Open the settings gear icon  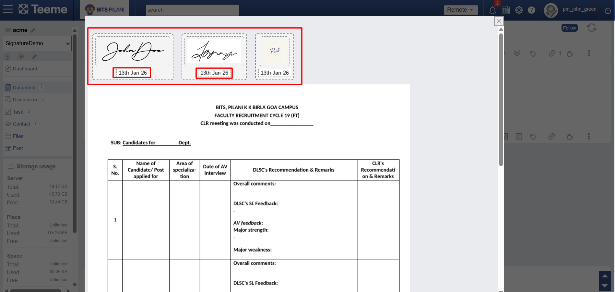(519, 10)
